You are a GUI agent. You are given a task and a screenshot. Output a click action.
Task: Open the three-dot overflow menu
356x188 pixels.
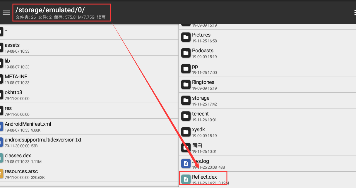[355, 13]
